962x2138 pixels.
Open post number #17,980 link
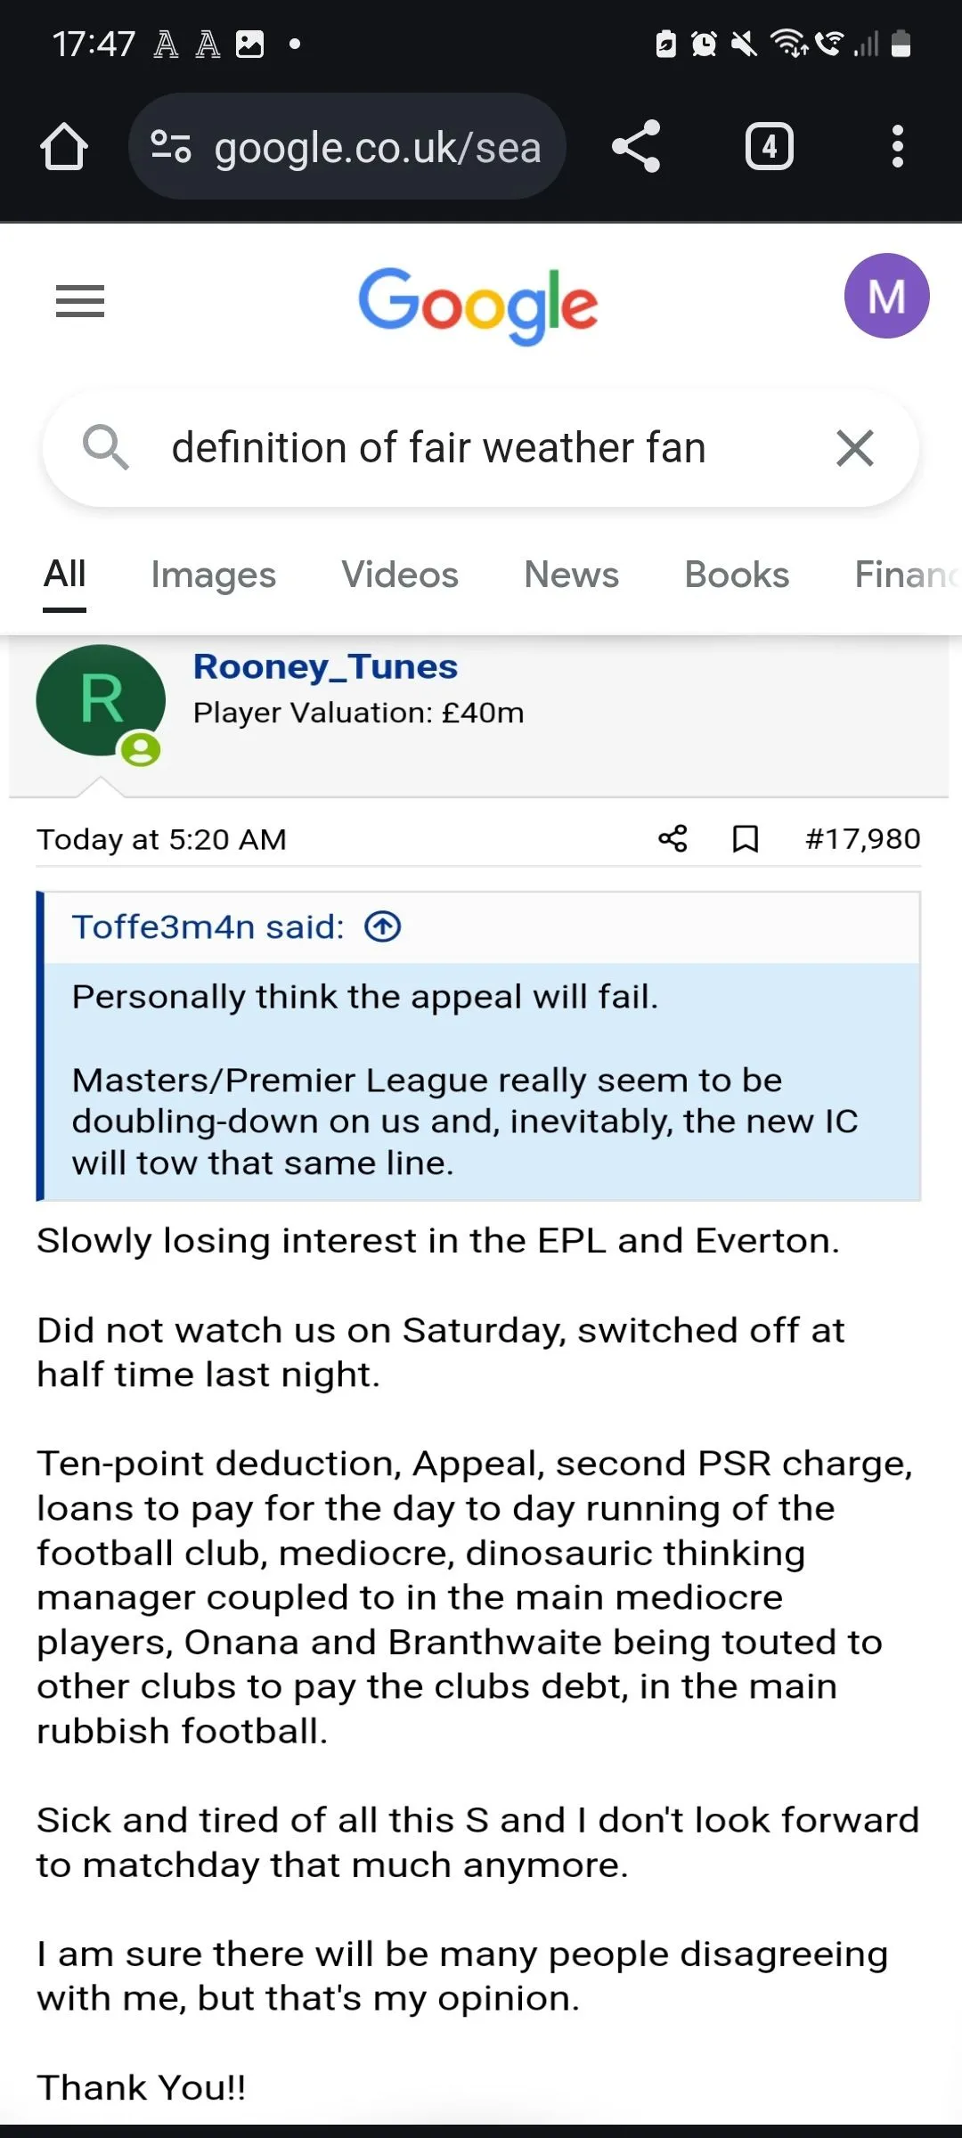862,838
